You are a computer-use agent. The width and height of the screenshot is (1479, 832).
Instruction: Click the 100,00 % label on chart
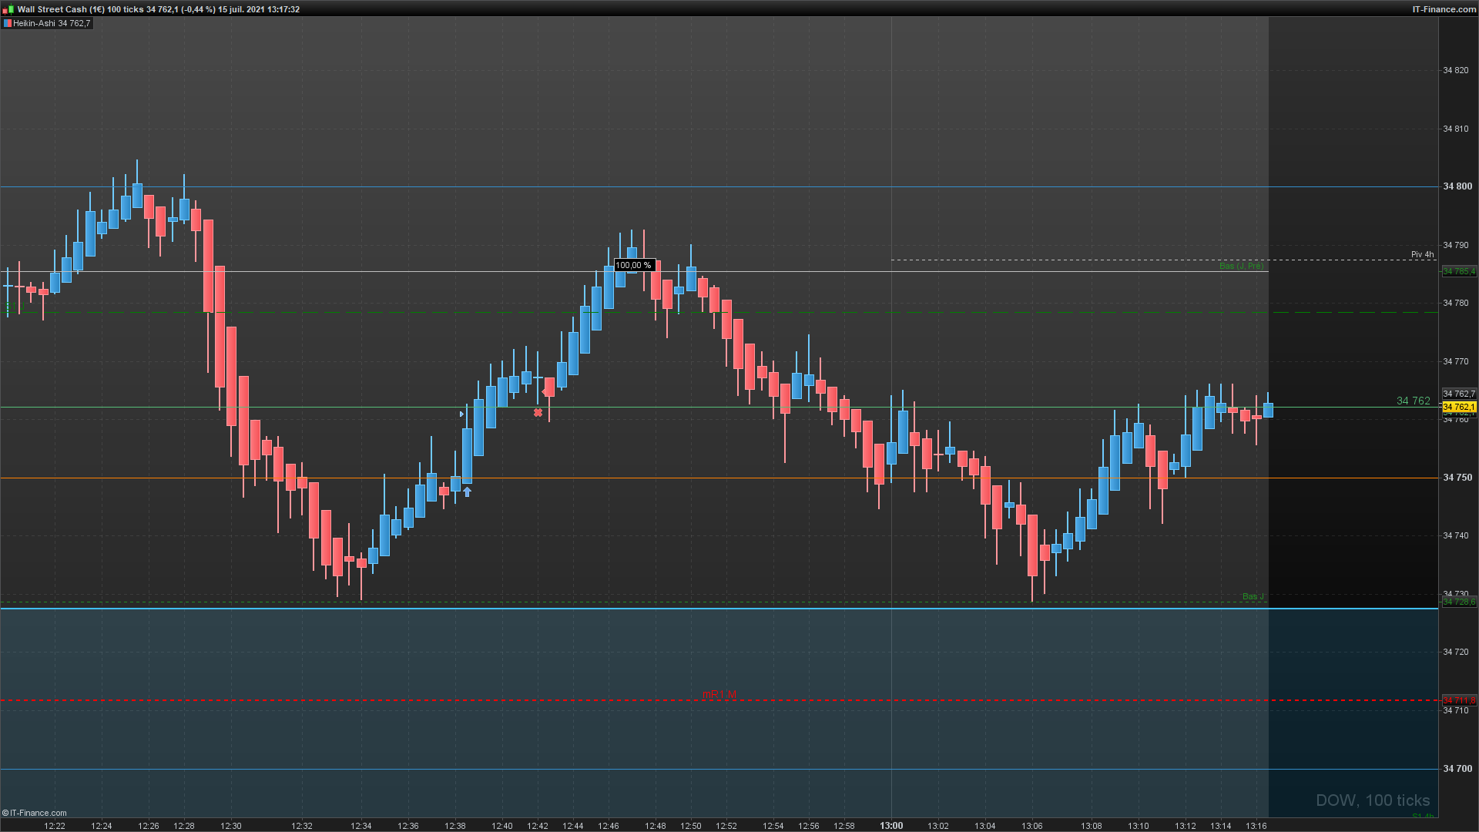tap(633, 265)
